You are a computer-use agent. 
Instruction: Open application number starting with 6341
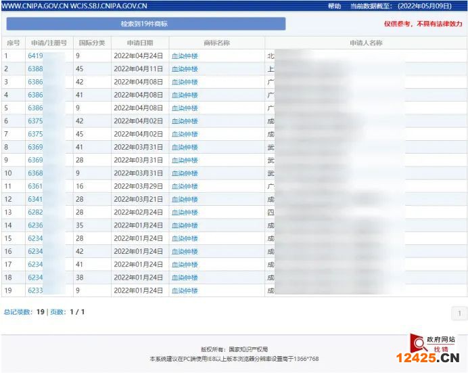(35, 199)
